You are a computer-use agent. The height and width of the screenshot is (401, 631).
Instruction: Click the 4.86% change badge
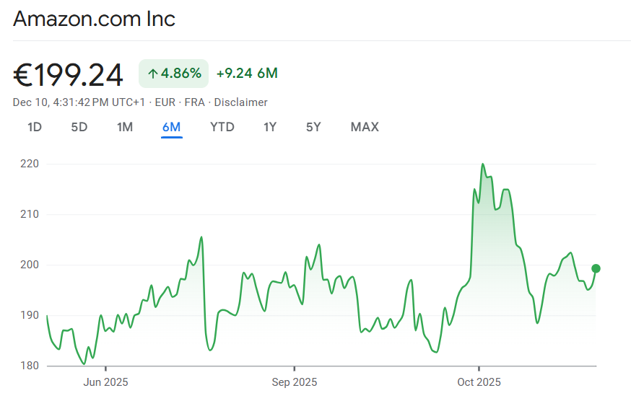coord(173,74)
